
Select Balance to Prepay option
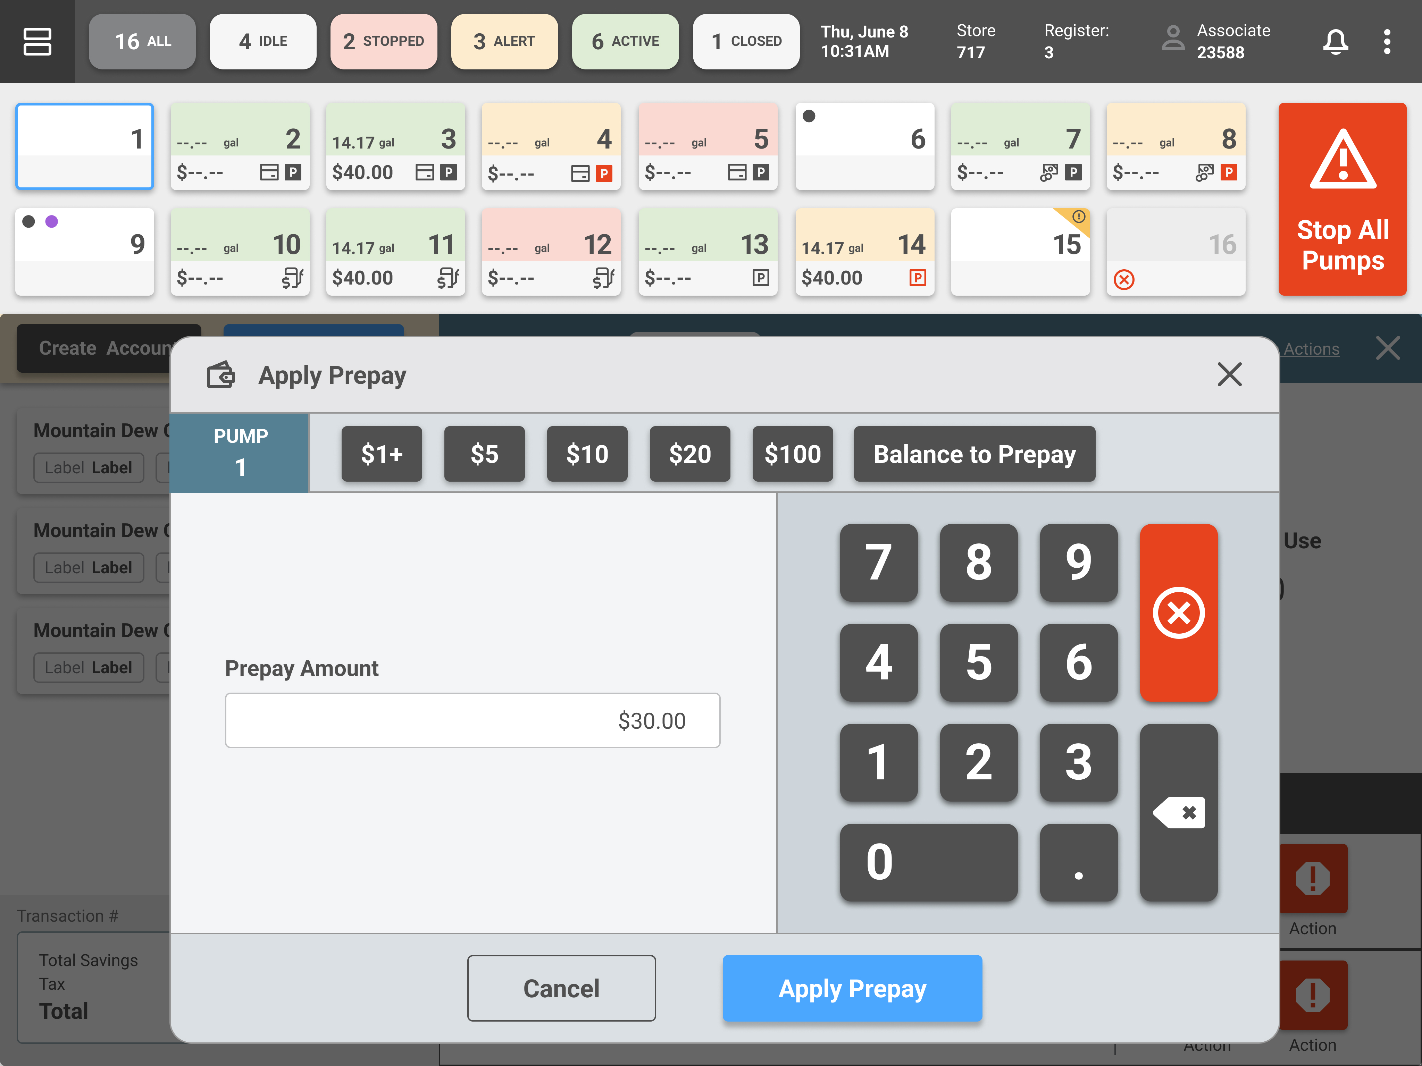[x=974, y=454]
